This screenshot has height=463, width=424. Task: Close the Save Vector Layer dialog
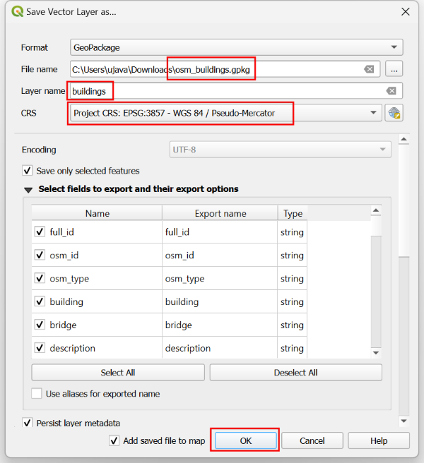tap(405, 11)
